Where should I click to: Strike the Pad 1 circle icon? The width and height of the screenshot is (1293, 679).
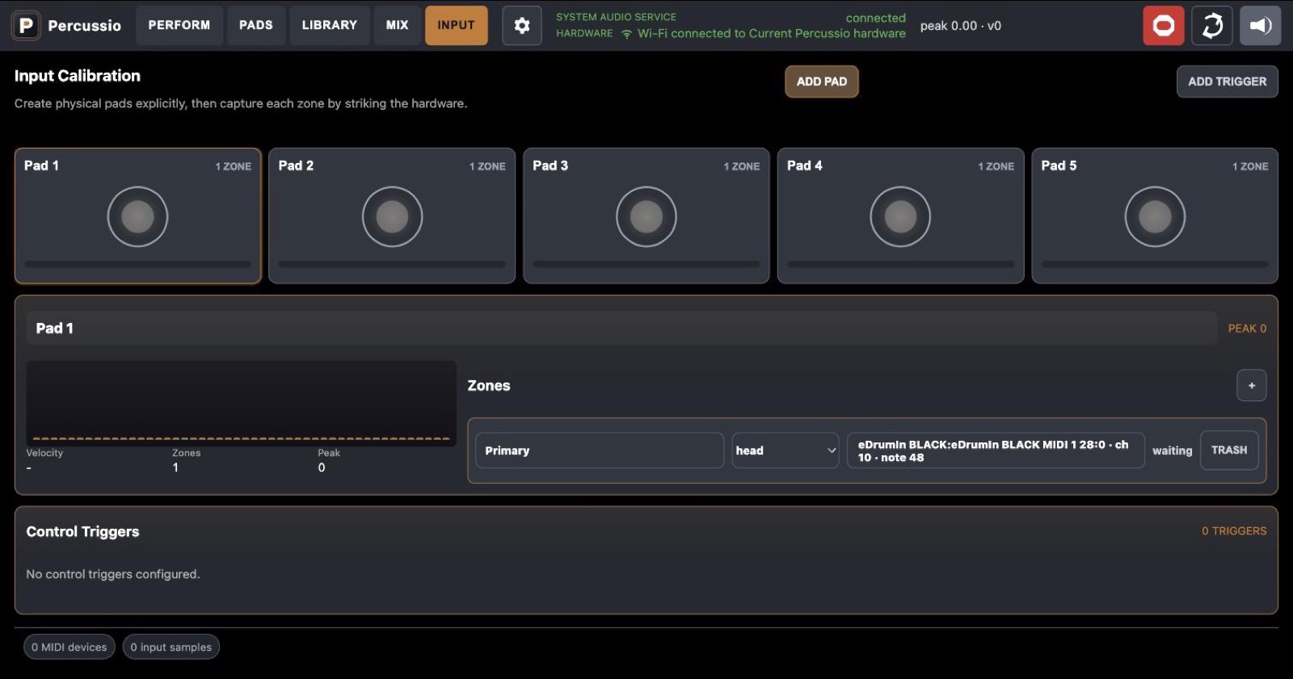point(137,216)
